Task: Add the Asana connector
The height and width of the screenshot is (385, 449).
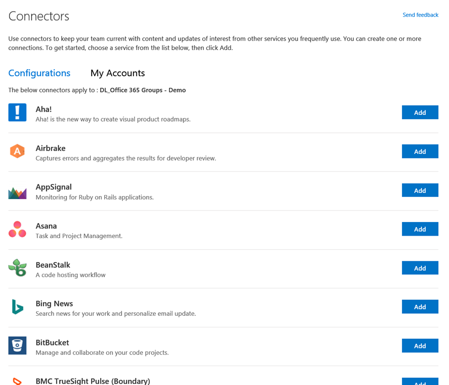Action: click(x=419, y=229)
